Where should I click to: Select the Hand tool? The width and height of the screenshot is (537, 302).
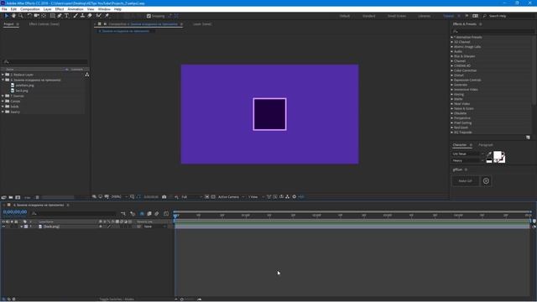pos(13,16)
